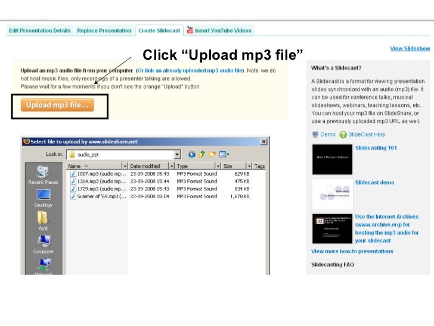Click the Up One Level folder icon

[202, 154]
